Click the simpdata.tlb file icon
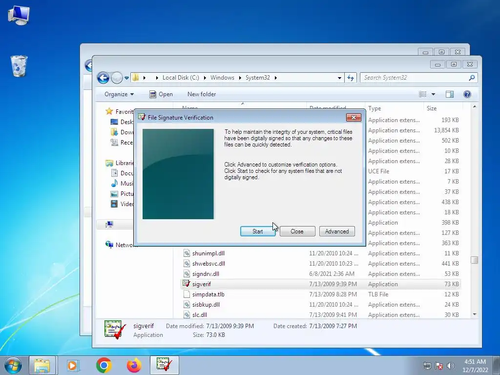 pos(187,294)
